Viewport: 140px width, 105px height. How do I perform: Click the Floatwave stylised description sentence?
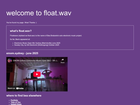pyautogui.click(x=46, y=36)
